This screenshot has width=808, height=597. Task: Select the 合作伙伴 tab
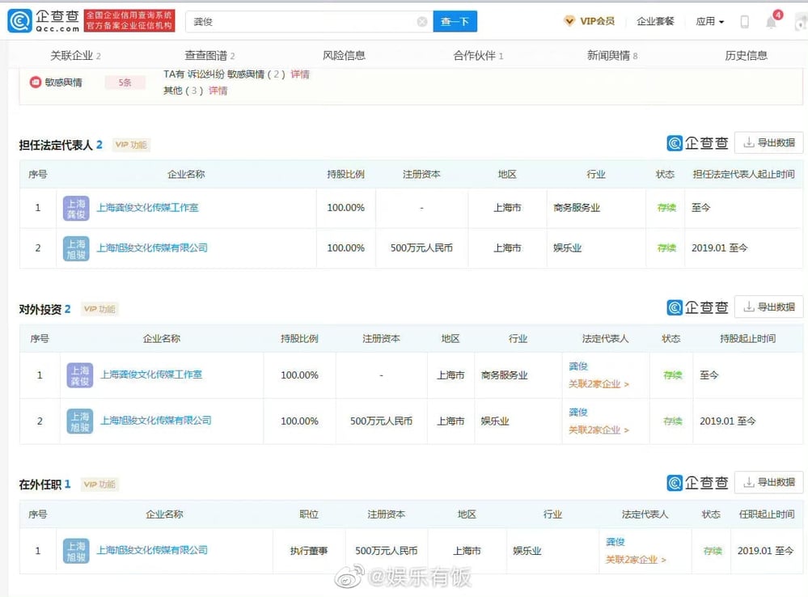coord(478,56)
